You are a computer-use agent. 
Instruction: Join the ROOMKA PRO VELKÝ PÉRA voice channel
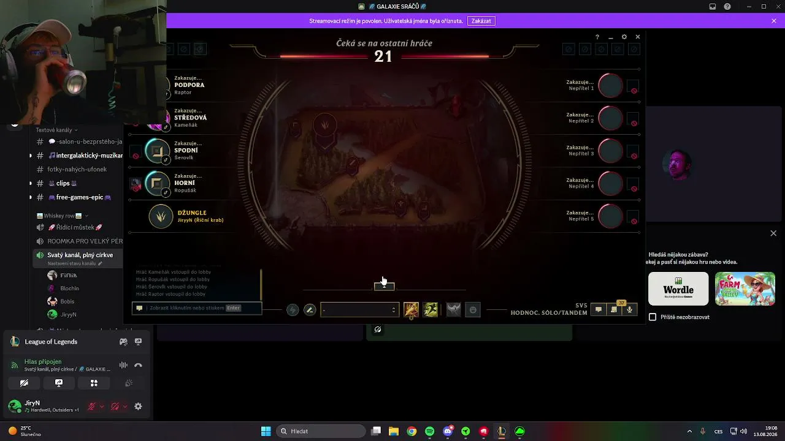78,241
